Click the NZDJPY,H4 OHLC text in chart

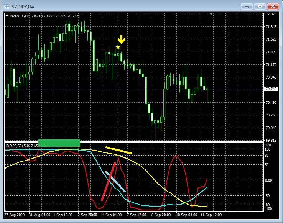tap(44, 16)
